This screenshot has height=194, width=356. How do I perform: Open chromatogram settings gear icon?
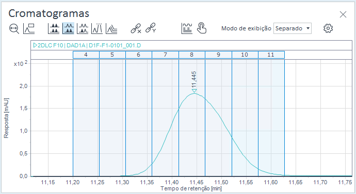point(328,28)
